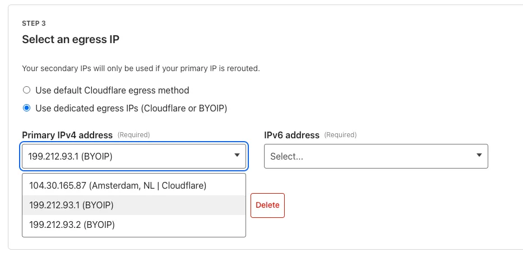Screen dimensions: 523x257
Task: Click "(Required)" beside IPv6 address
Action: [x=340, y=135]
